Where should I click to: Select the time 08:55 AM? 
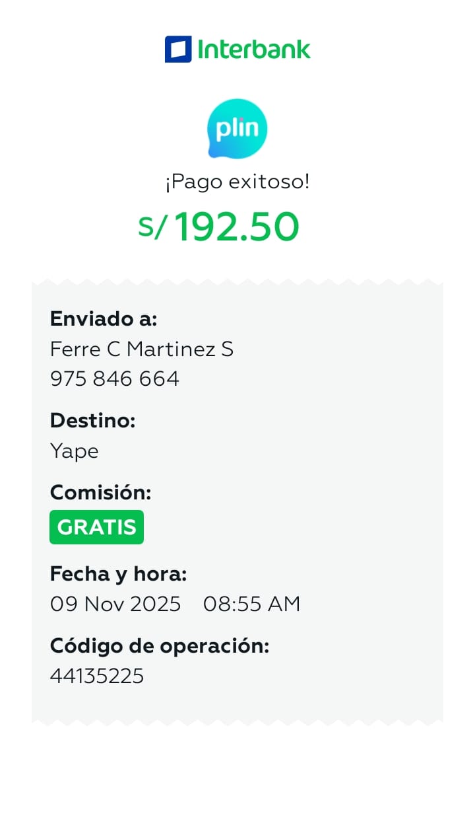tap(251, 604)
